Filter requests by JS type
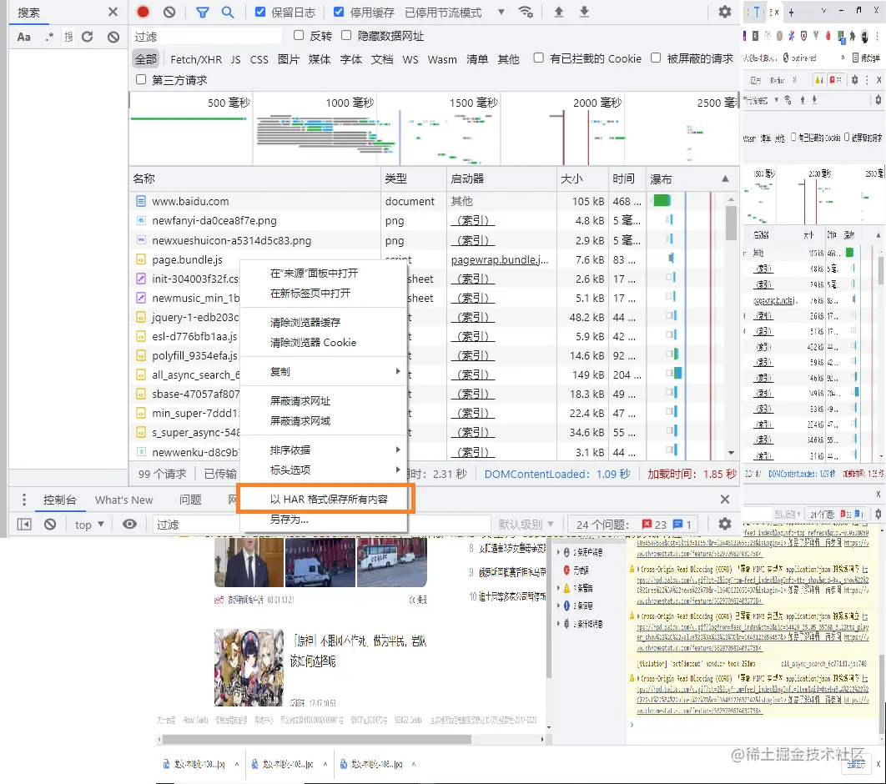Image resolution: width=886 pixels, height=784 pixels. tap(236, 59)
